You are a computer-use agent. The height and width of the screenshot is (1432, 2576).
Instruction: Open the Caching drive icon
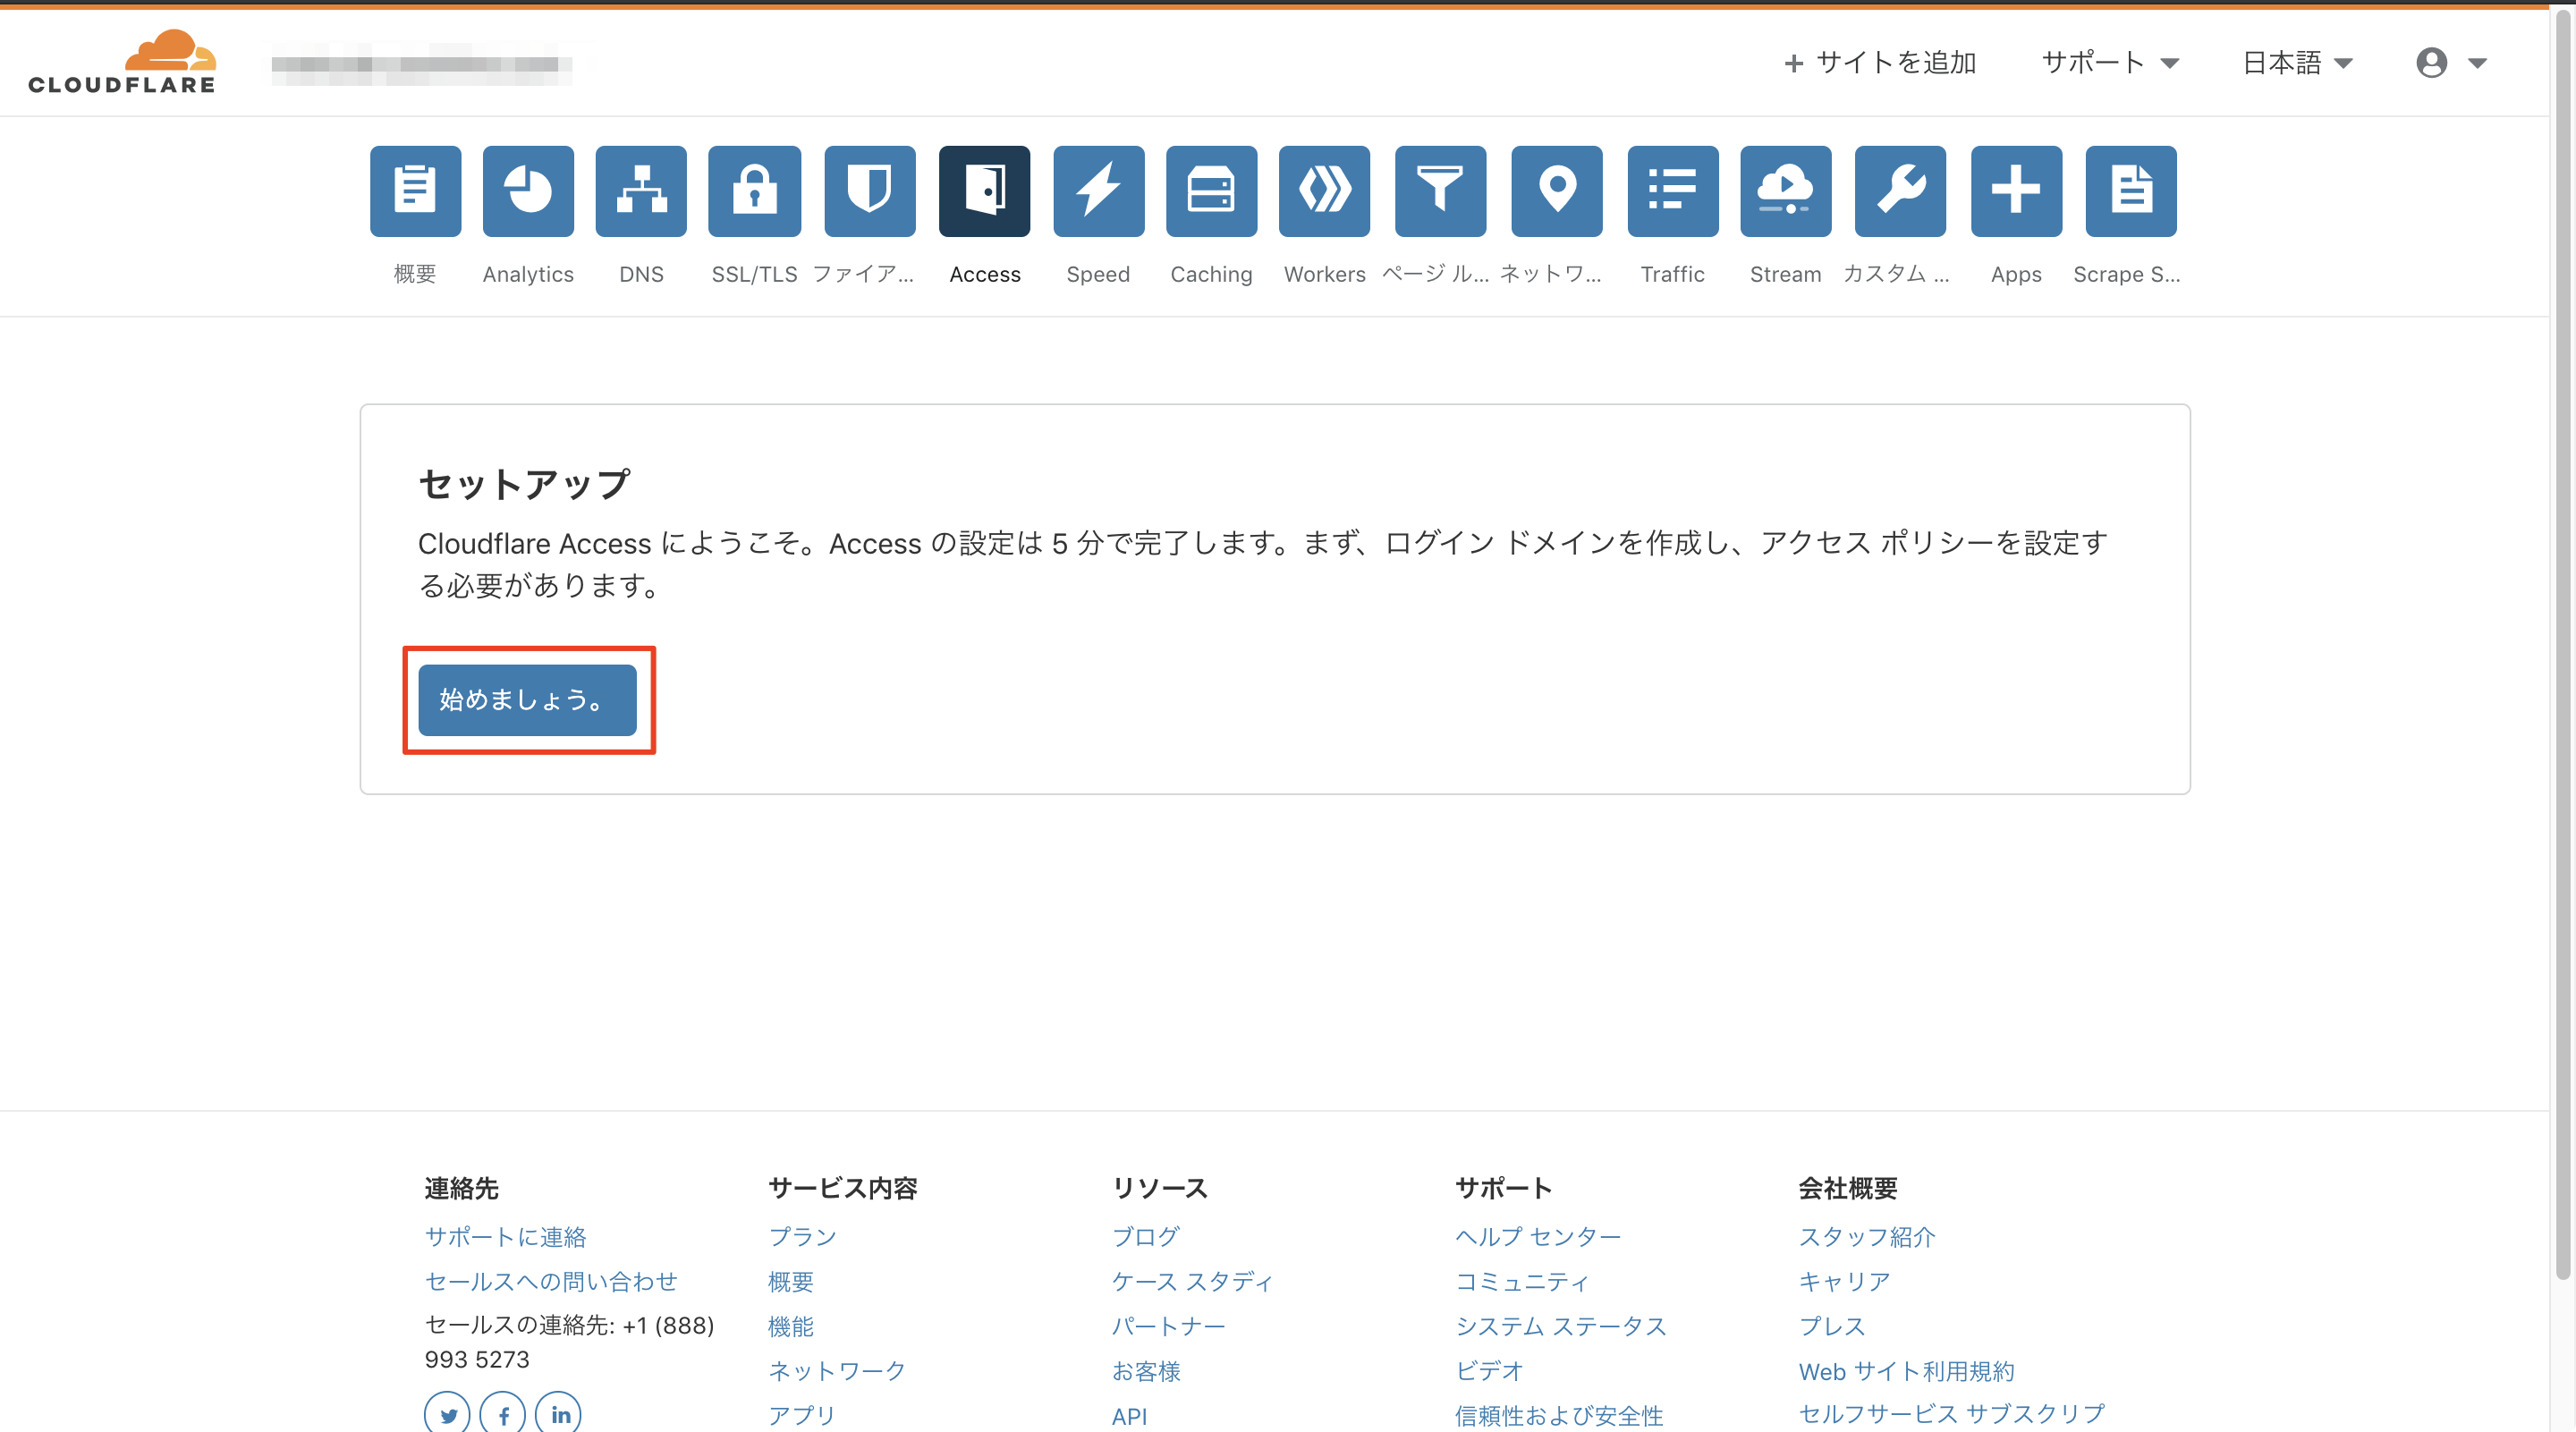pos(1211,191)
